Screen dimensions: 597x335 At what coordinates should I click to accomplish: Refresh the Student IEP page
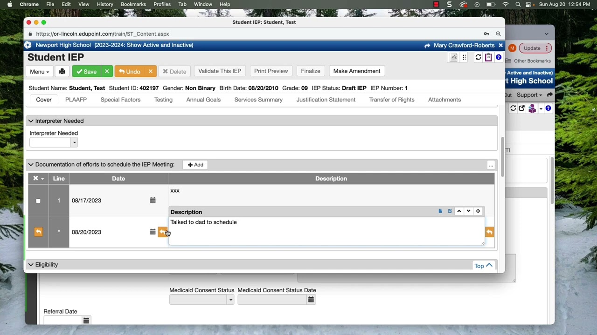(x=478, y=57)
